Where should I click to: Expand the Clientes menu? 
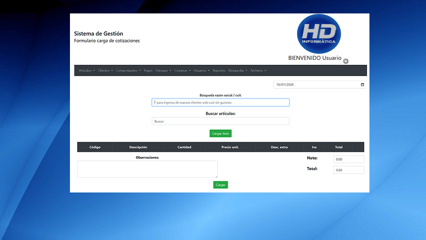click(x=105, y=71)
